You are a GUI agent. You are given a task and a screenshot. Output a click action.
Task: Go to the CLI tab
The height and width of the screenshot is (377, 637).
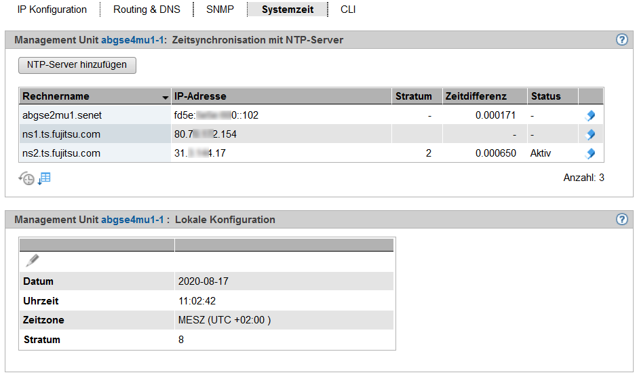(348, 9)
